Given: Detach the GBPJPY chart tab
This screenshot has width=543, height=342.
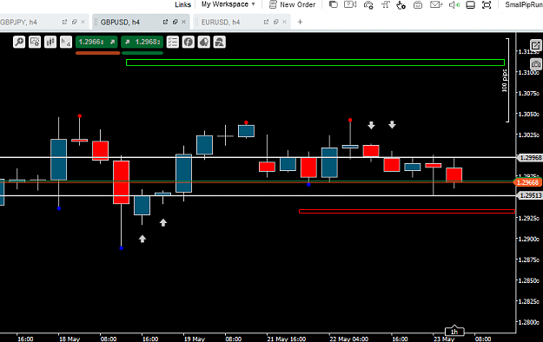Looking at the screenshot, I should 64,22.
